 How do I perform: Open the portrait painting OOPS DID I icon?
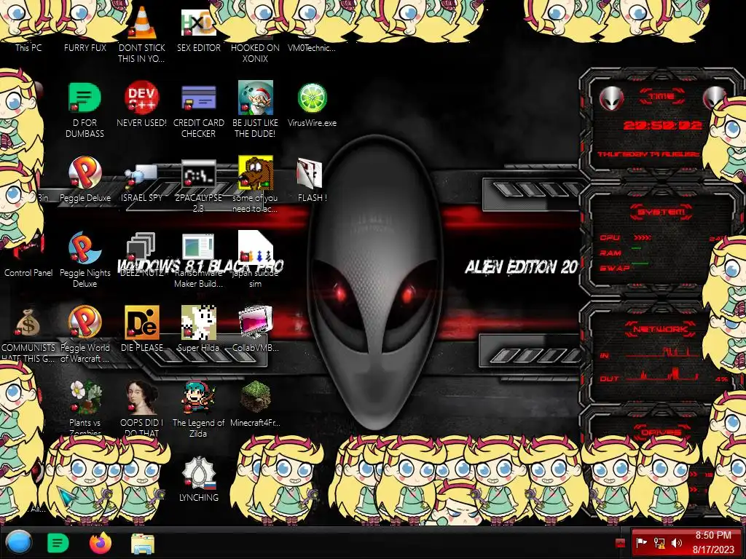[x=141, y=397]
